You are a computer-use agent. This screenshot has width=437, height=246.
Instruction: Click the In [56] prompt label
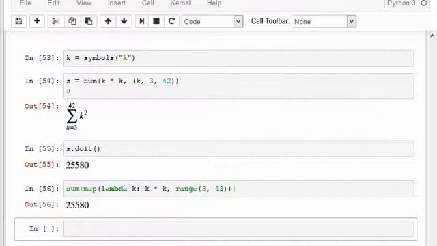point(42,189)
